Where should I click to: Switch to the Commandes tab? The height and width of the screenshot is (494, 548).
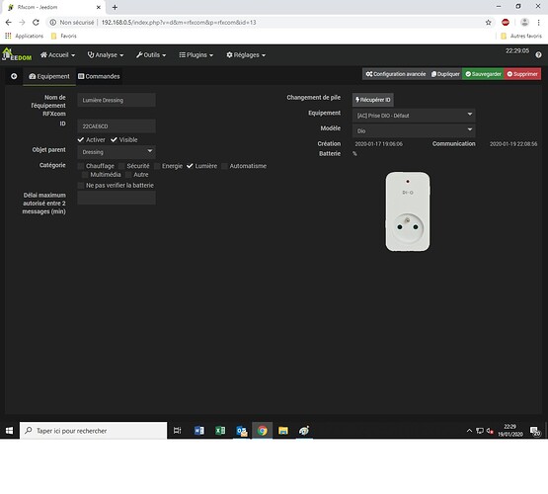coord(99,76)
